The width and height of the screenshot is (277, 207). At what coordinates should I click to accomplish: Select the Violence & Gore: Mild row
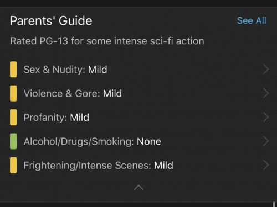(x=138, y=93)
